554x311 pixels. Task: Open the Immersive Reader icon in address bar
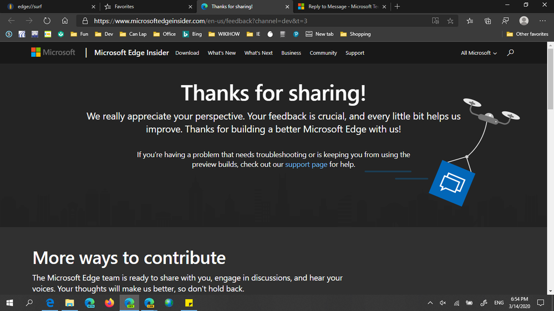pos(435,21)
